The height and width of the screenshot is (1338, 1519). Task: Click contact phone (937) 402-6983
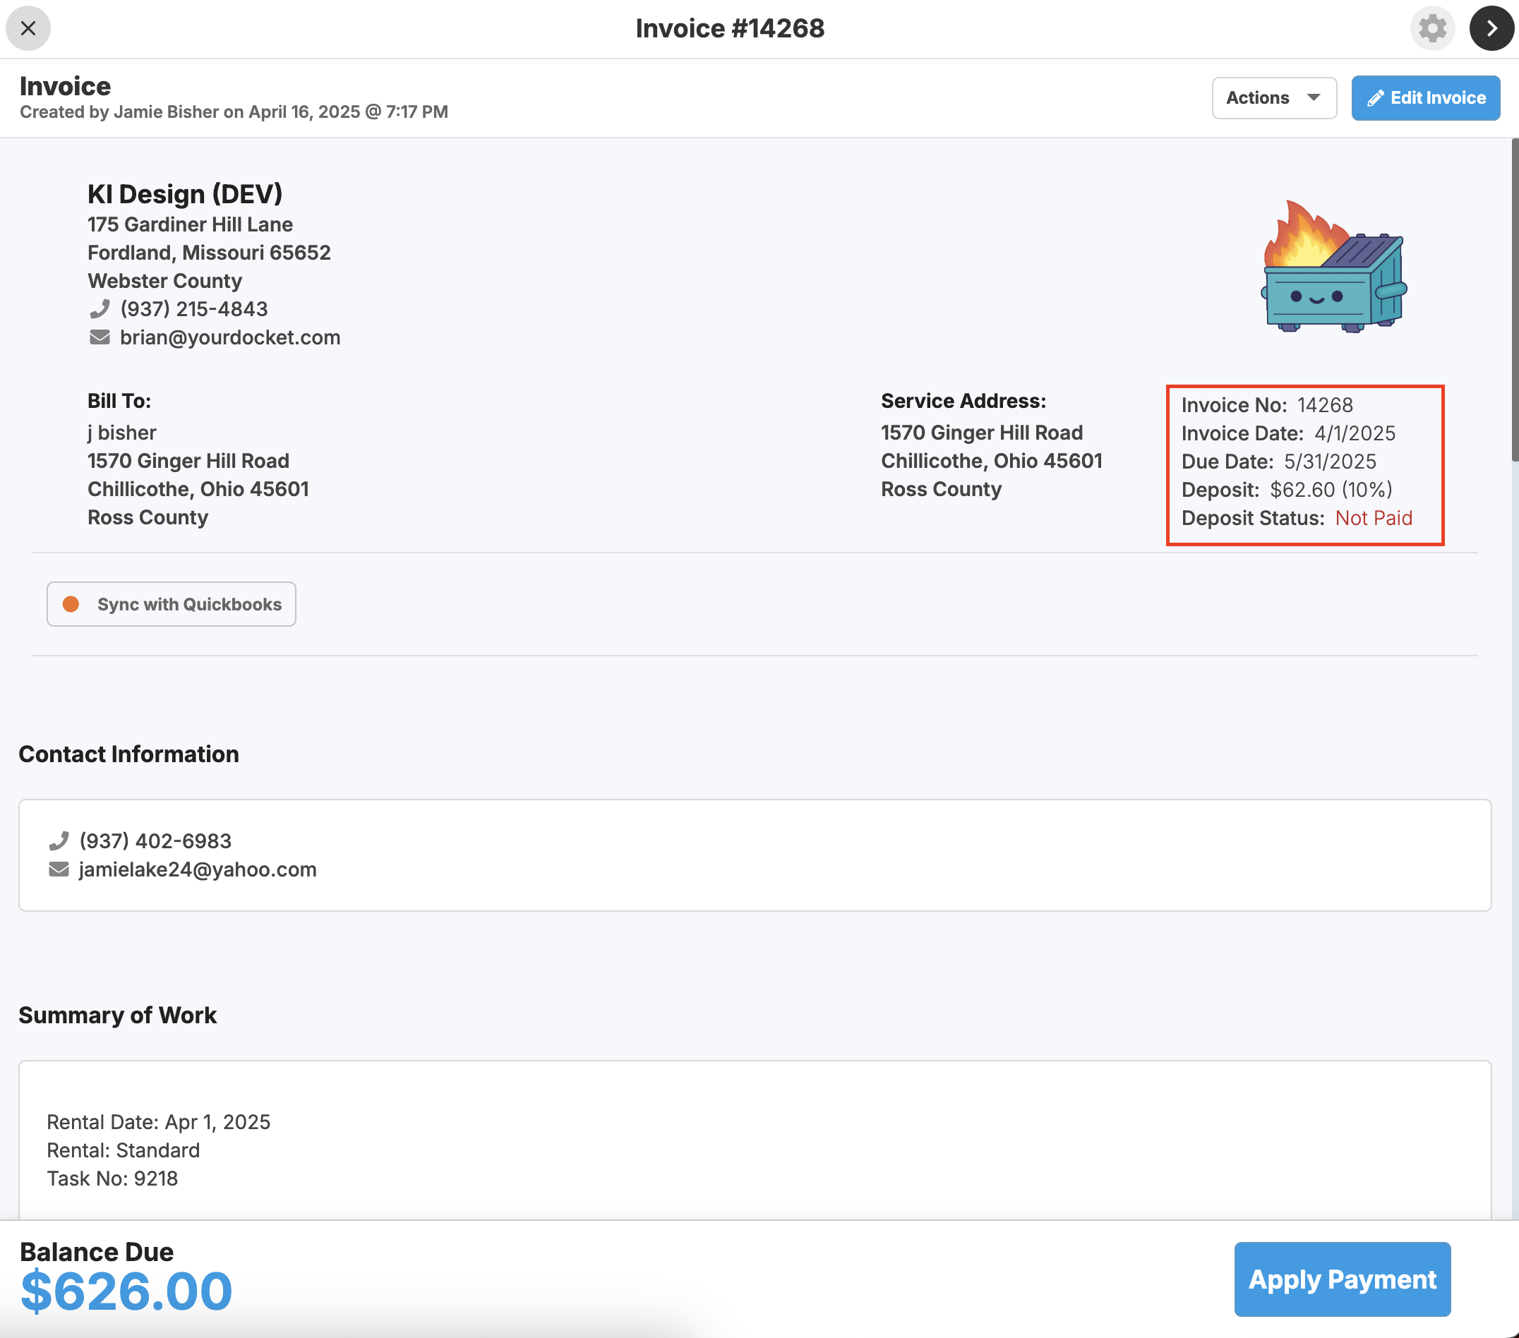pos(155,841)
